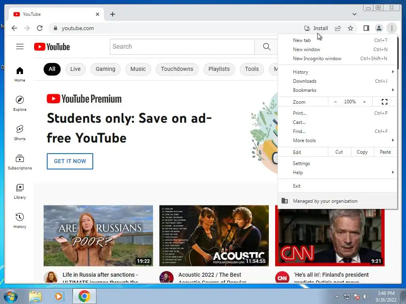Click the Chrome taskbar icon
406x304 pixels.
click(x=84, y=296)
